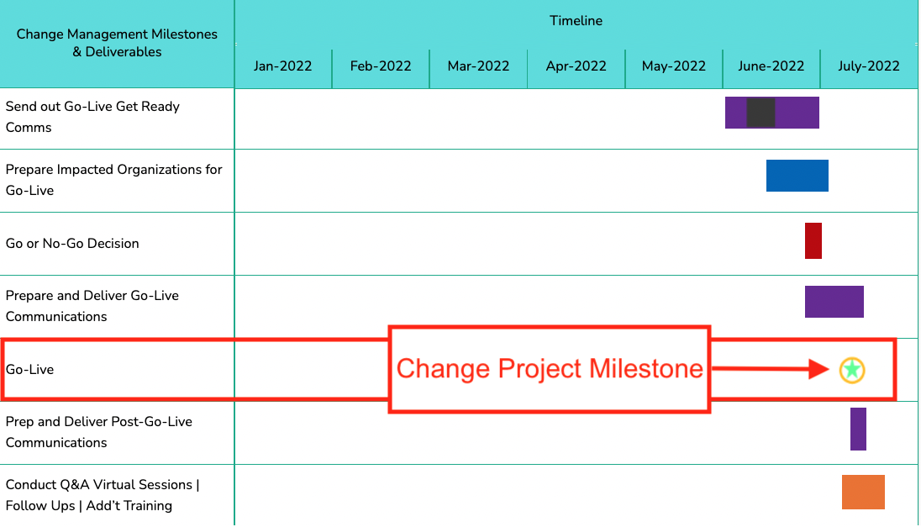Click the Go-Live star milestone icon
The height and width of the screenshot is (527, 921).
[x=851, y=369]
